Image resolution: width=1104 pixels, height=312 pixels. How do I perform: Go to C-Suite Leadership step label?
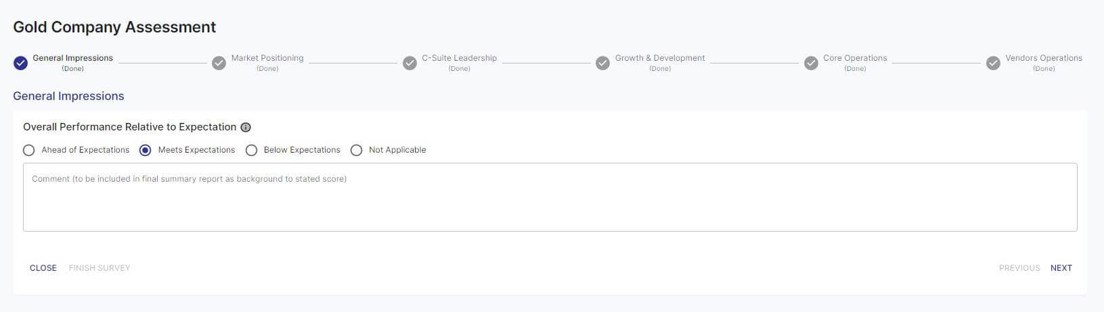460,58
